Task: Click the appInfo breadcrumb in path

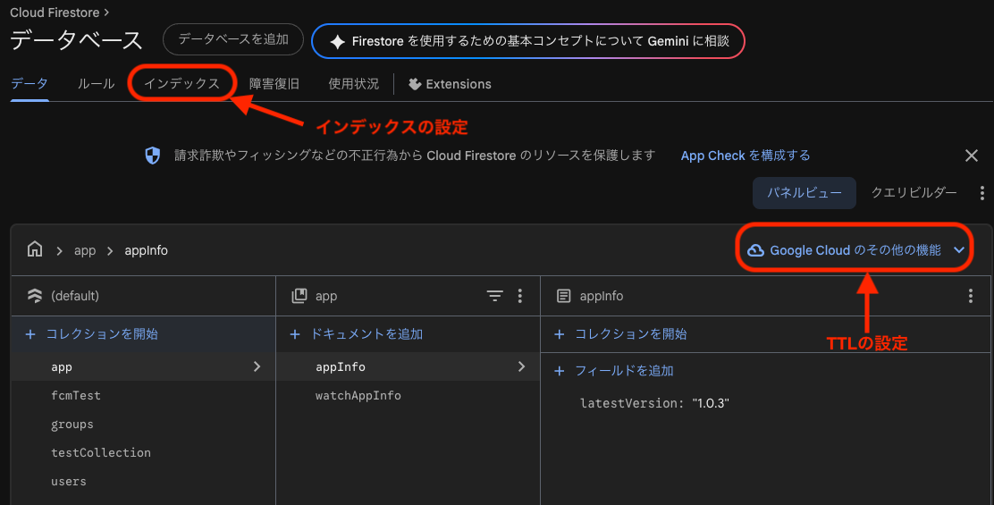Action: pos(147,250)
